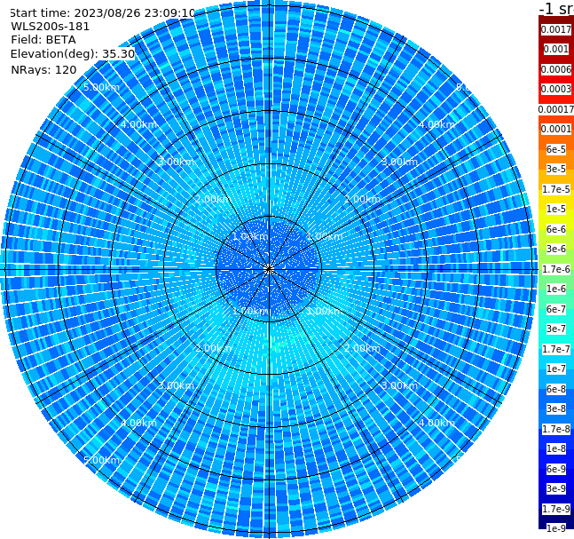Click the lower-right 3.00km range ring label
The height and width of the screenshot is (539, 574).
pos(399,385)
